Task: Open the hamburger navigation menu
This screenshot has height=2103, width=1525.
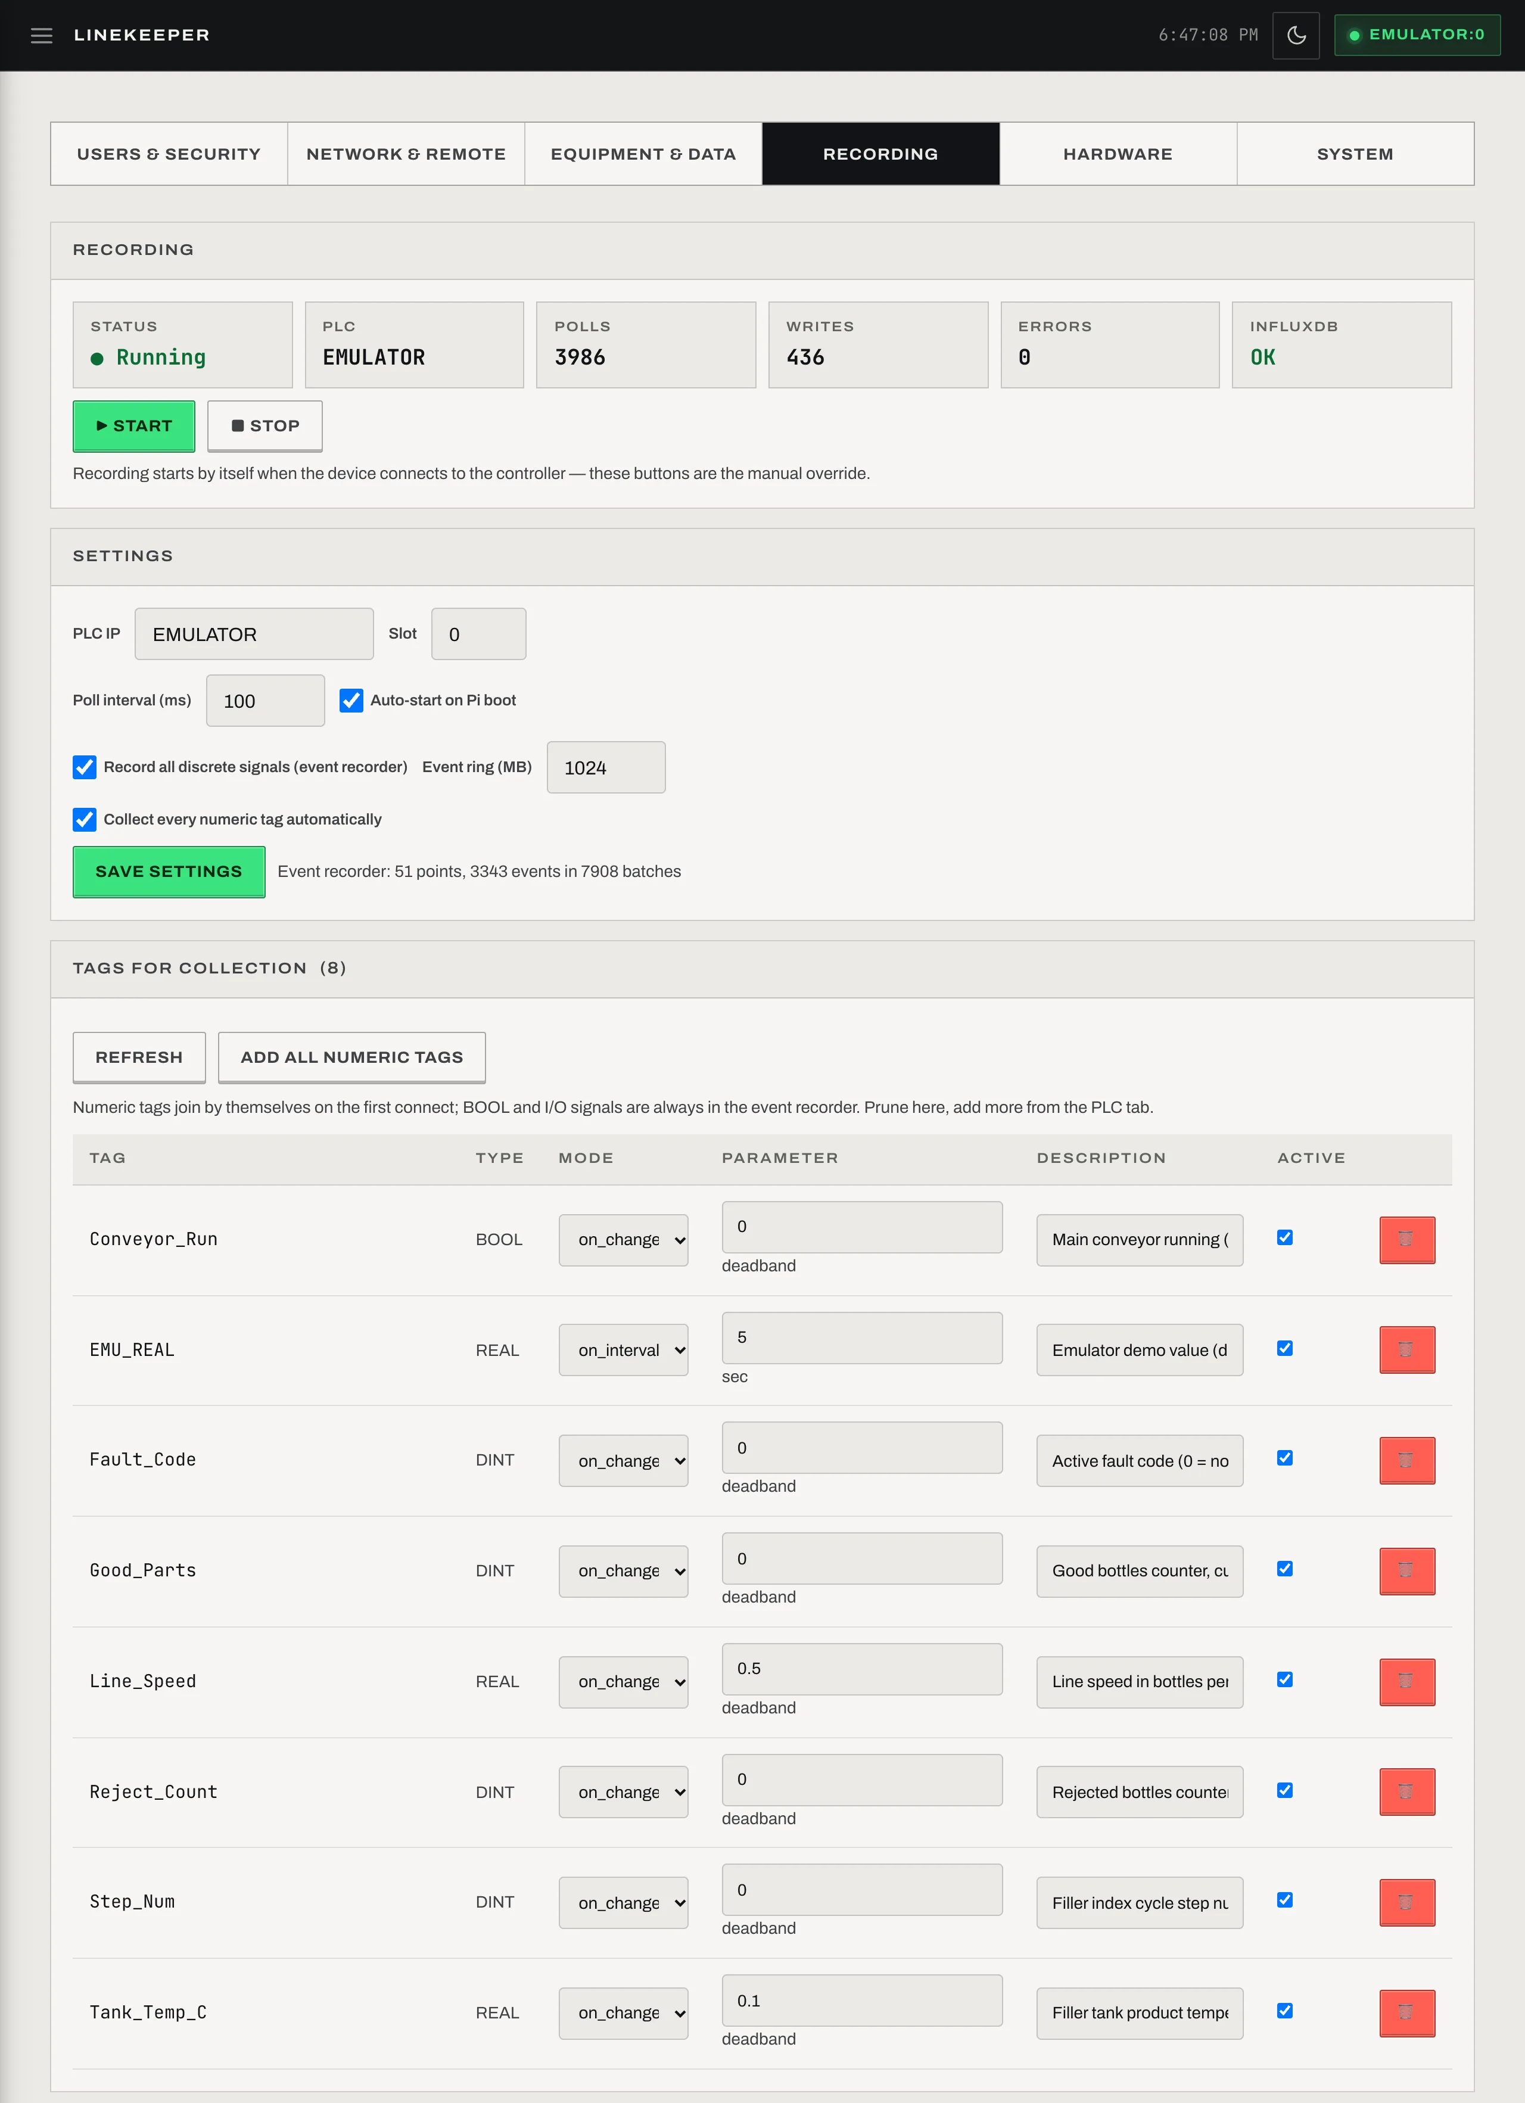Action: [42, 35]
